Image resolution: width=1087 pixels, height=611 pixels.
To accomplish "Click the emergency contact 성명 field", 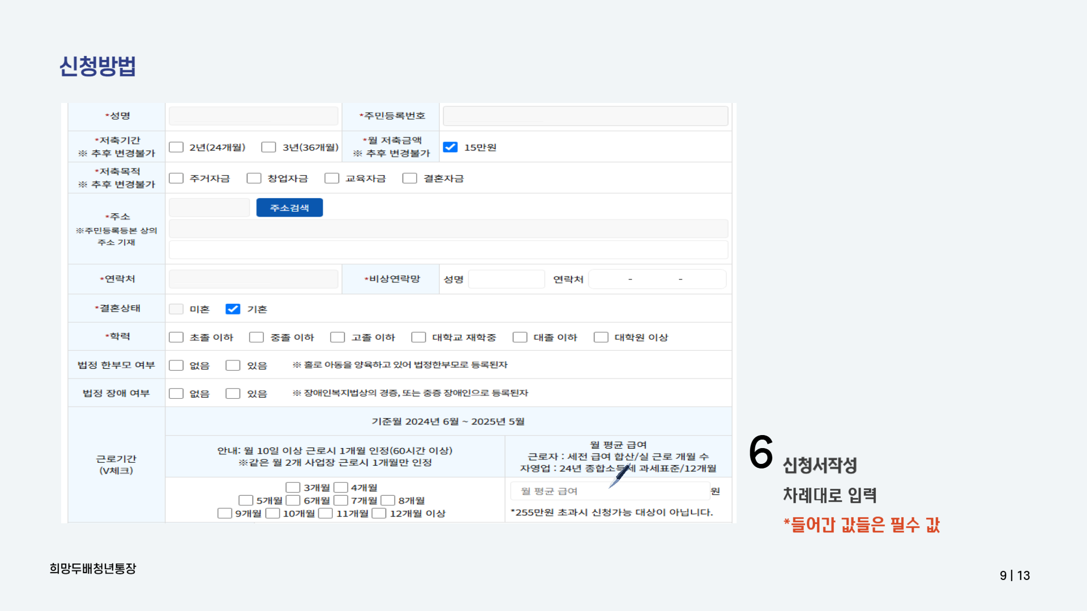I will tap(506, 279).
